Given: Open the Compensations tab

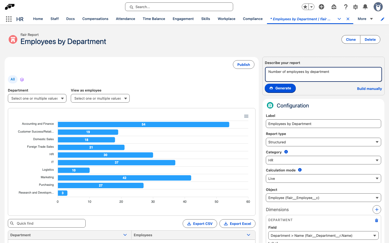Looking at the screenshot, I should (95, 19).
